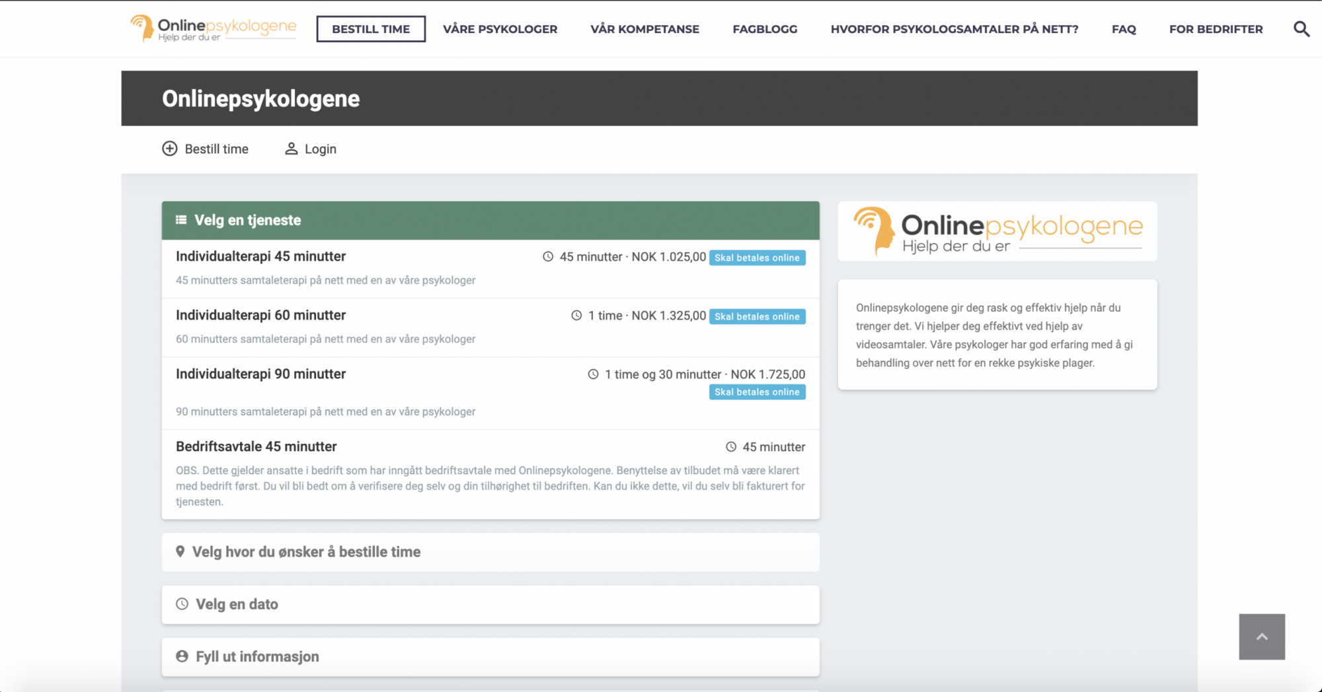The image size is (1322, 692).
Task: Go to FAGBLOGG
Action: pos(765,29)
